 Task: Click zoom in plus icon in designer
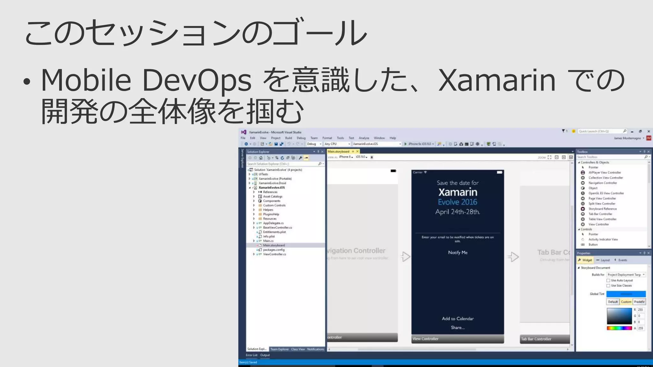[564, 157]
